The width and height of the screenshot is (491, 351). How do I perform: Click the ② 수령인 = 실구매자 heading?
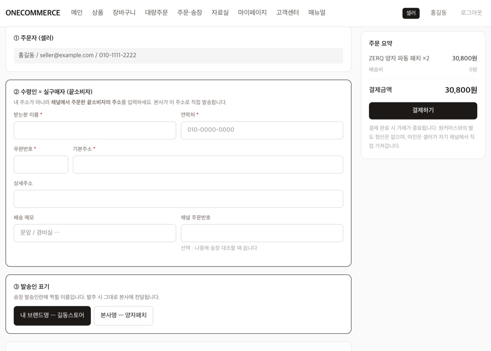[x=53, y=92]
